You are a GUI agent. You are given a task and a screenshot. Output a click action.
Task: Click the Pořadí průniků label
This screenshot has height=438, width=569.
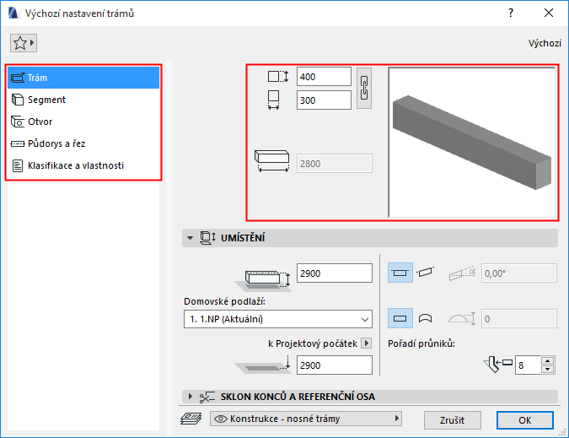click(x=421, y=343)
